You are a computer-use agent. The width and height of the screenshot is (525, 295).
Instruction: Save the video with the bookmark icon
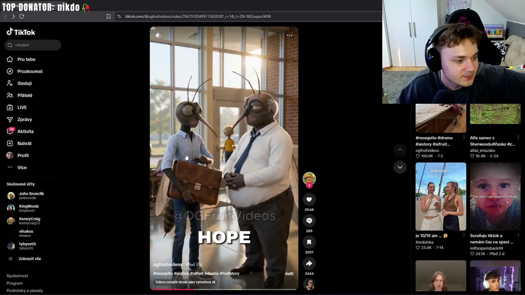point(309,242)
